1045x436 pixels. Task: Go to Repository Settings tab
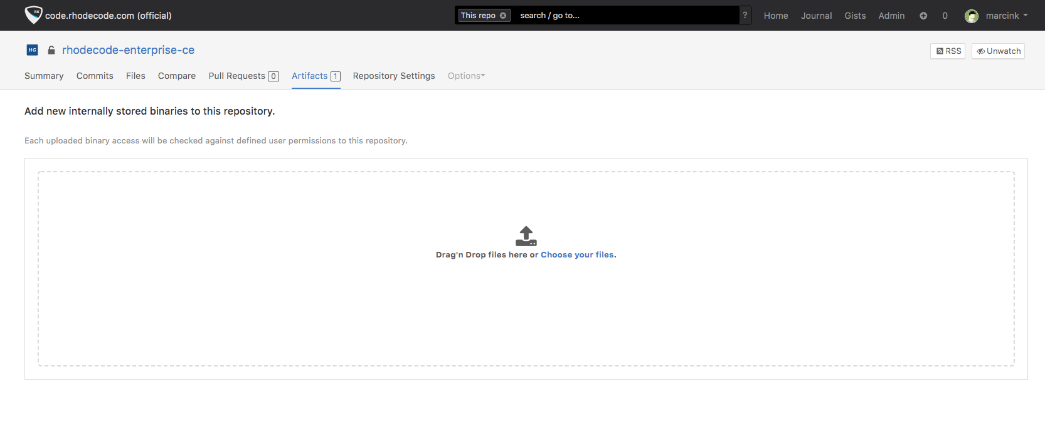pos(393,76)
